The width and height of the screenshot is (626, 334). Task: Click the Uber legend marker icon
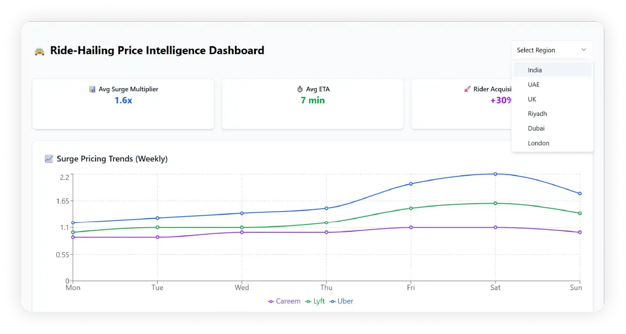(x=333, y=302)
